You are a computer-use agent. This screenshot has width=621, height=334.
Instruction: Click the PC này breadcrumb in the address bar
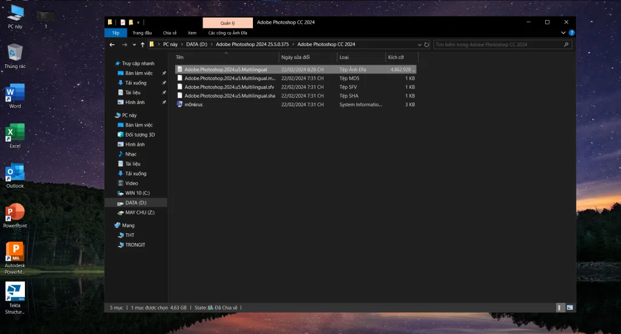(x=170, y=44)
